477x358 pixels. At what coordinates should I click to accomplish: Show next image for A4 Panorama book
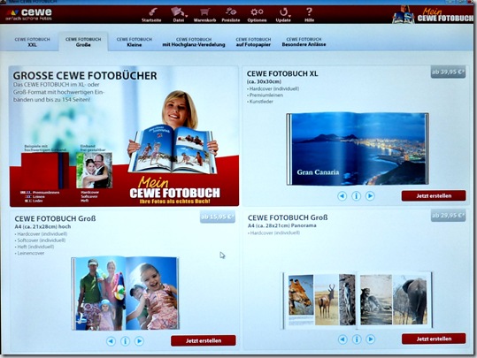(x=370, y=339)
